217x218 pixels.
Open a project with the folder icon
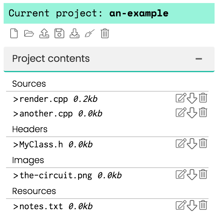[29, 33]
